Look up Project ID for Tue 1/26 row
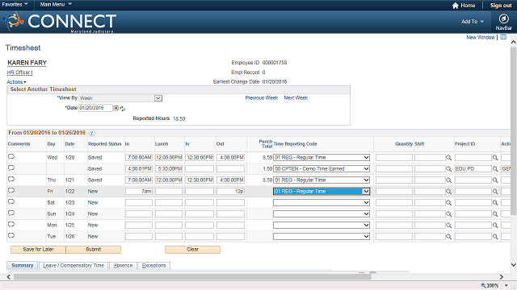Viewport: 517px width, 290px height. pos(495,236)
